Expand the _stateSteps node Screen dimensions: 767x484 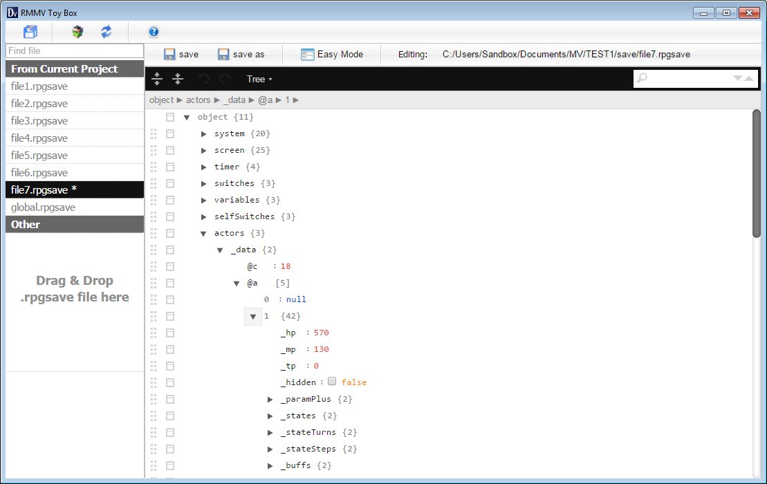[270, 449]
